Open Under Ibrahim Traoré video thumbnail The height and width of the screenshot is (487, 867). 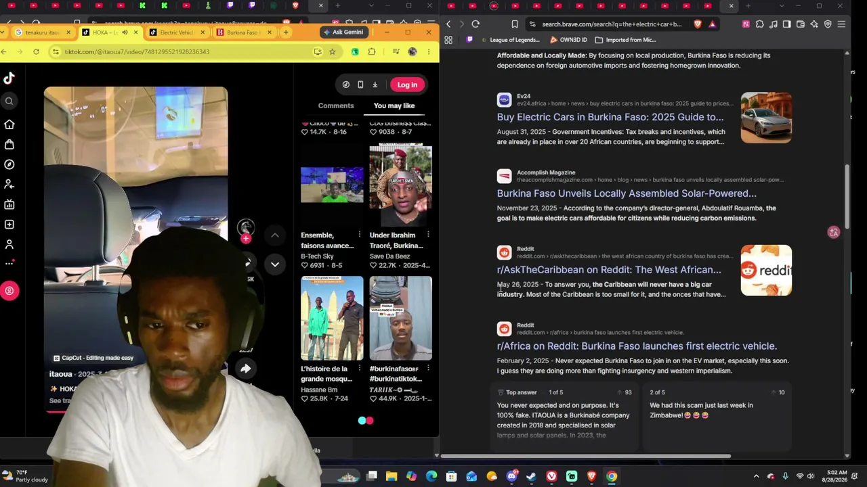[x=400, y=185]
